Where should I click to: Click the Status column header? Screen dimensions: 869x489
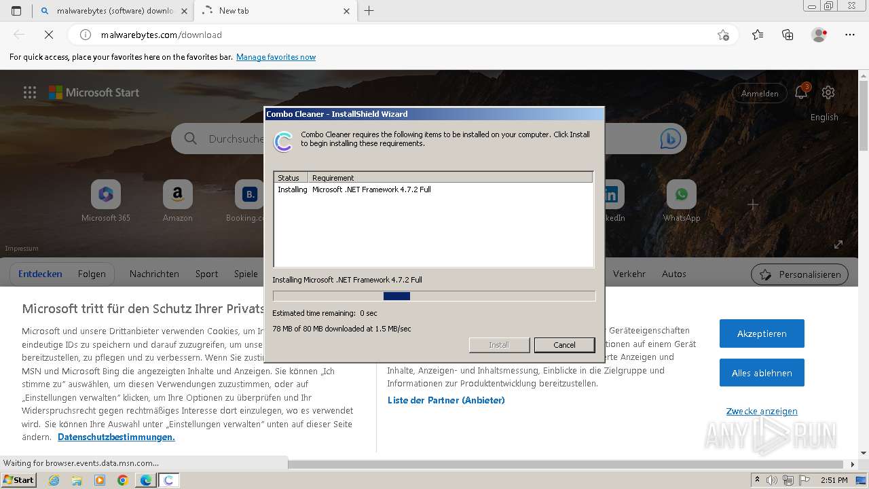[x=291, y=177]
